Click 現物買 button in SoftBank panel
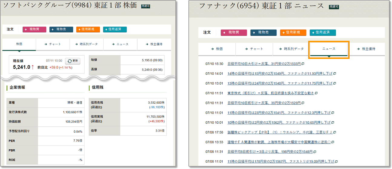 coord(34,29)
